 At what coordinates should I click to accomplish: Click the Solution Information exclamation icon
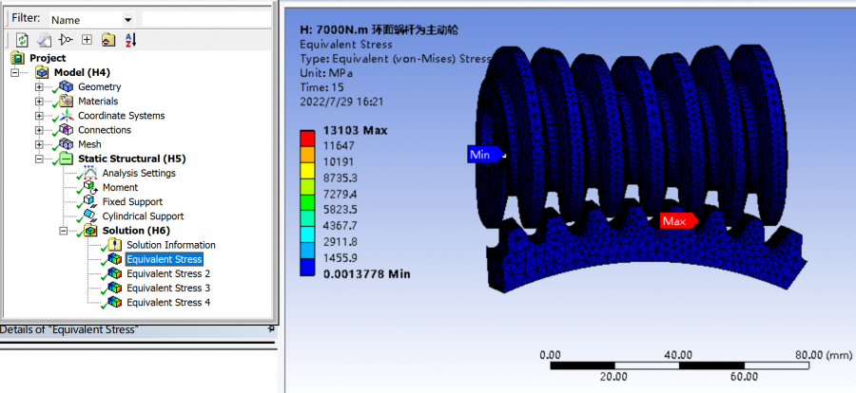pyautogui.click(x=114, y=245)
